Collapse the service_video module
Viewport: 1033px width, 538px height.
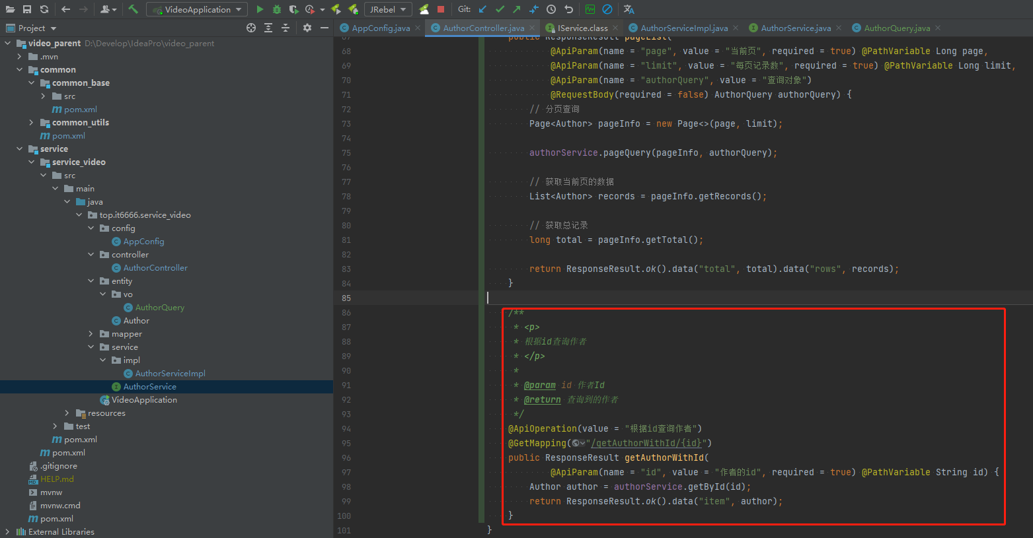pos(31,162)
